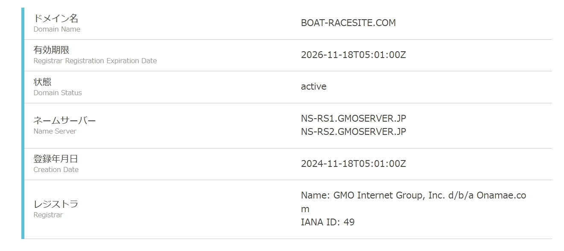
Task: Click the 有効期限 heading
Action: point(51,50)
